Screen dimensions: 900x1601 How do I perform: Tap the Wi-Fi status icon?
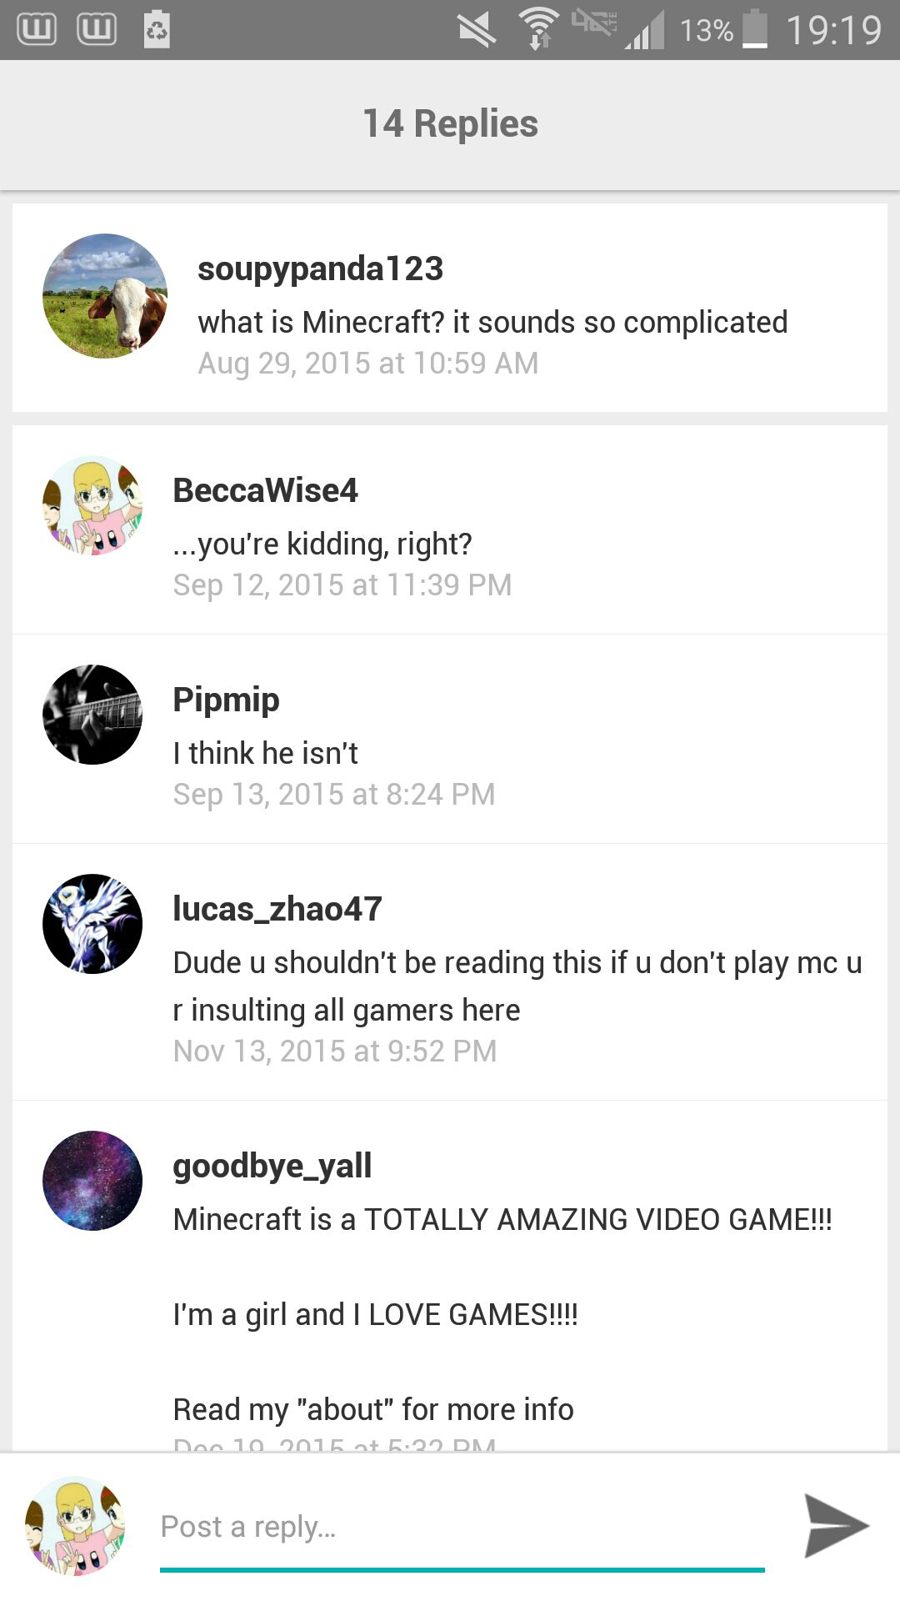click(x=539, y=28)
